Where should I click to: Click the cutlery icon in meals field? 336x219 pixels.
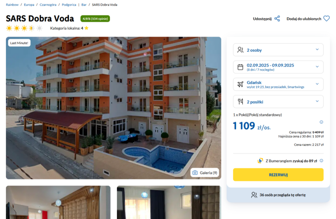[x=240, y=102]
